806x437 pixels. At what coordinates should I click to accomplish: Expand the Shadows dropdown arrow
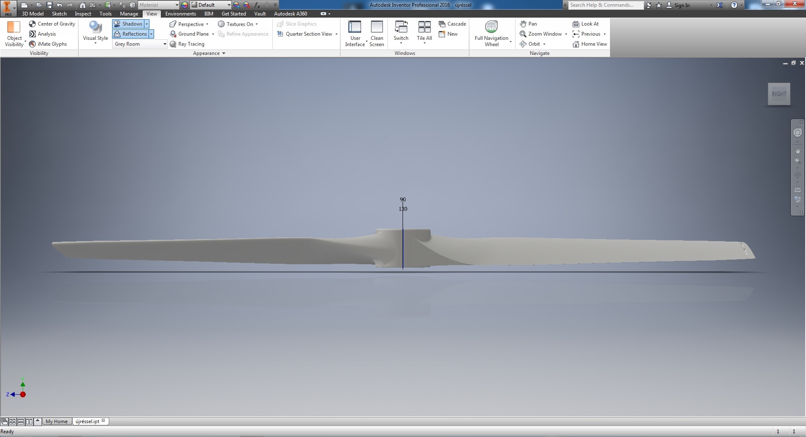[x=147, y=24]
